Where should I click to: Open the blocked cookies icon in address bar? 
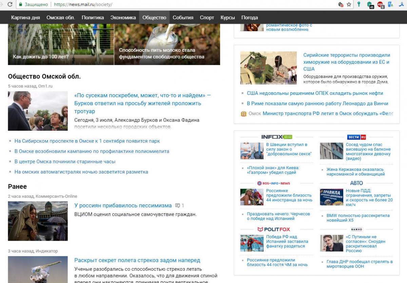[x=341, y=5]
